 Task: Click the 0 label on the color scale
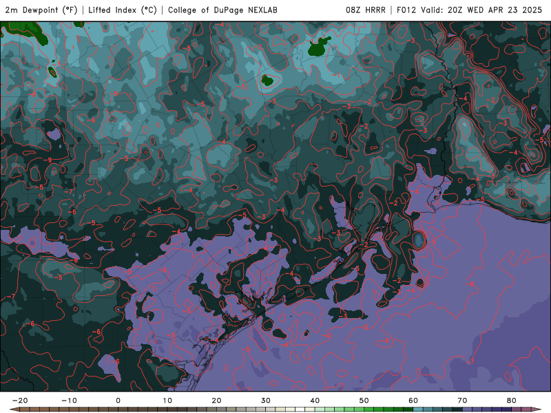118,401
